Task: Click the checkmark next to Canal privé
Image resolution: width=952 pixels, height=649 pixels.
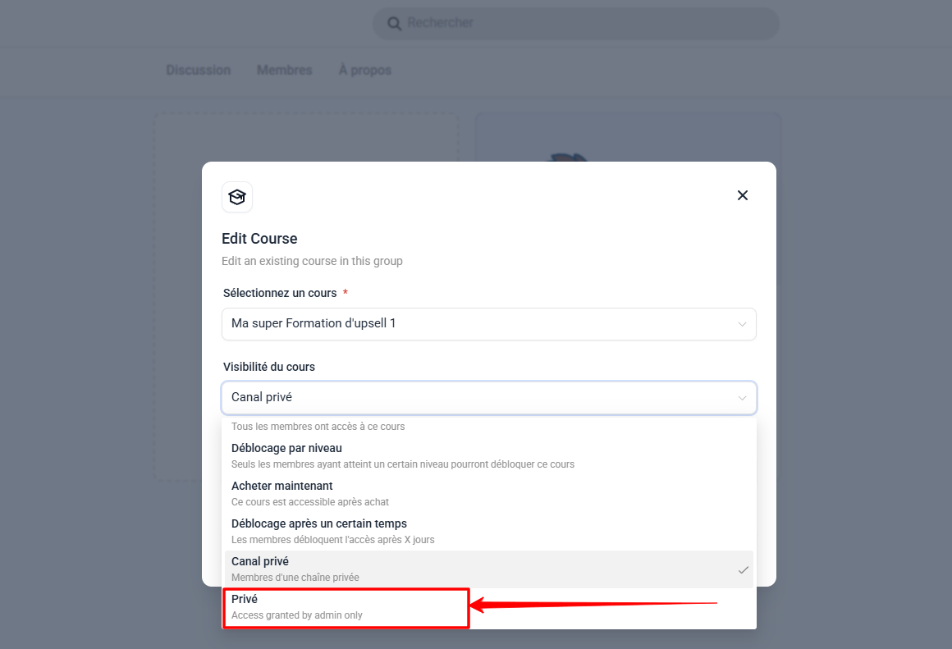Action: point(744,570)
